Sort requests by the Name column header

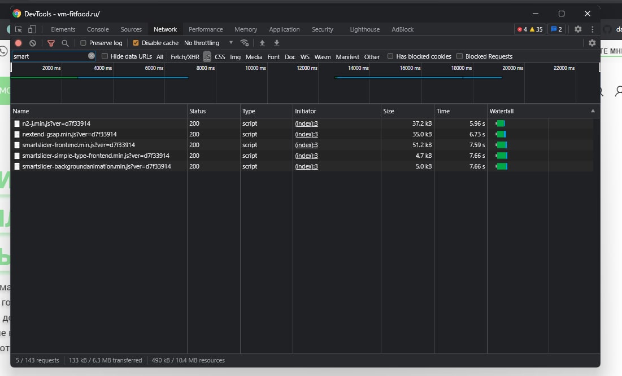coord(99,111)
